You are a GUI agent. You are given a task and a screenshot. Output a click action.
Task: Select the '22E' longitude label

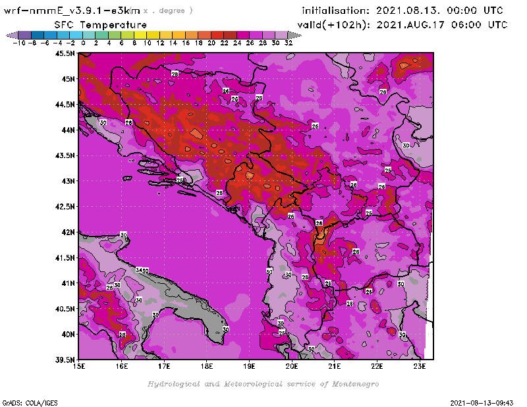377,366
